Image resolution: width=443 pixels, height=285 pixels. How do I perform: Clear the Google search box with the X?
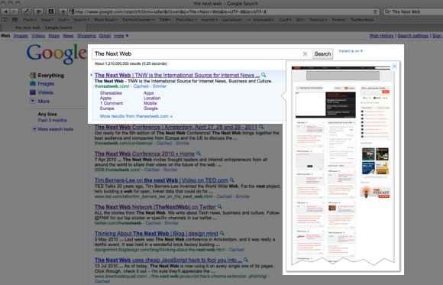(x=305, y=53)
